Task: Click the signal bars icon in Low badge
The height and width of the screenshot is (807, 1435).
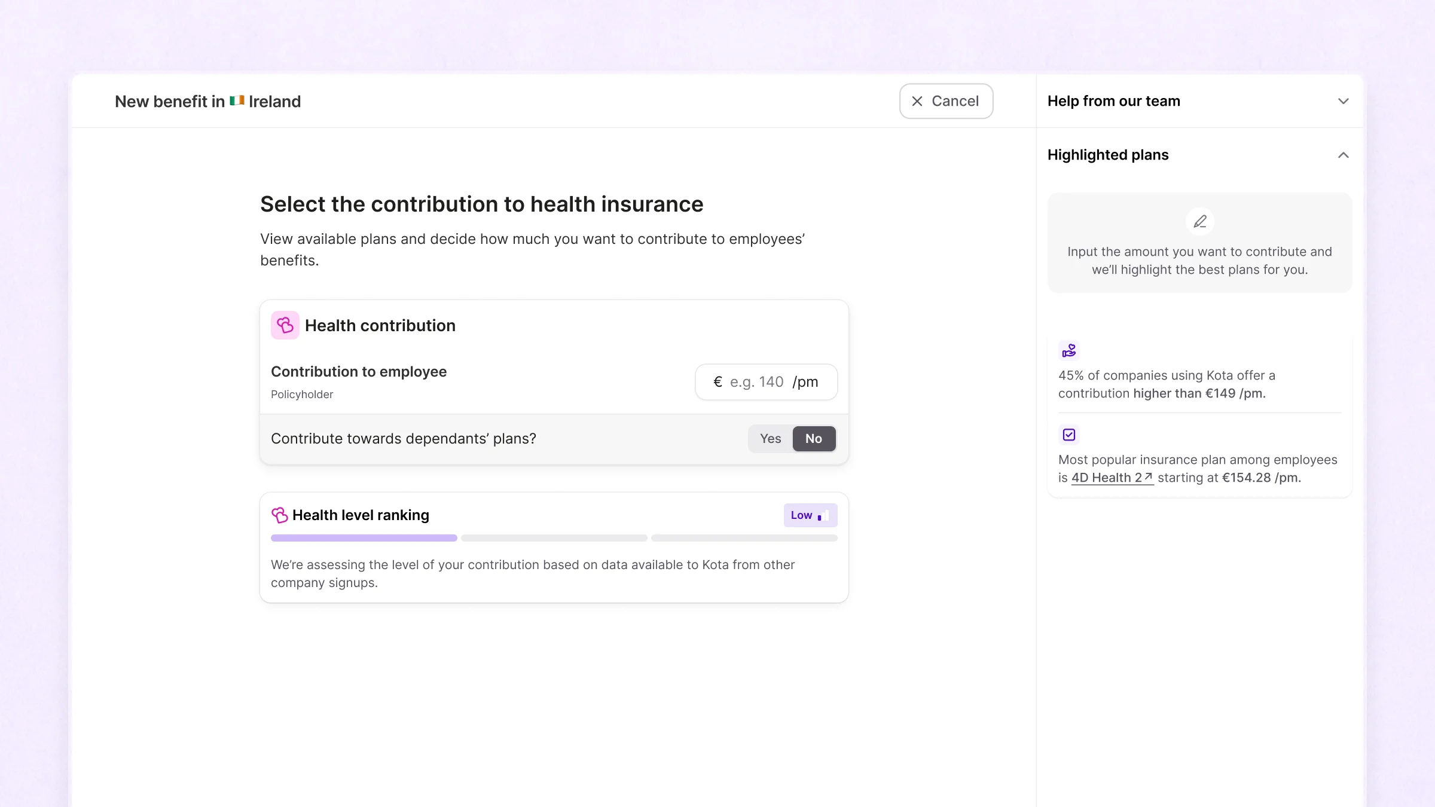Action: click(x=823, y=516)
